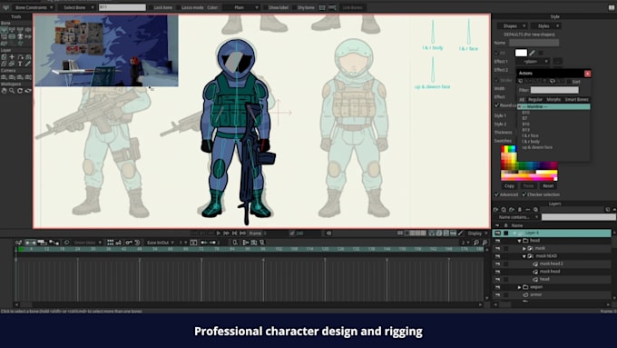The width and height of the screenshot is (617, 348).
Task: Click the Filter field in Actions window
Action: 554,90
